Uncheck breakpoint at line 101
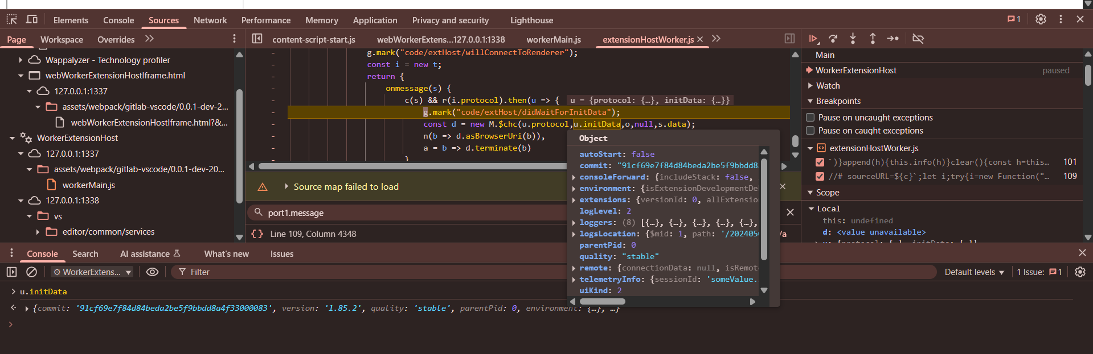 820,162
